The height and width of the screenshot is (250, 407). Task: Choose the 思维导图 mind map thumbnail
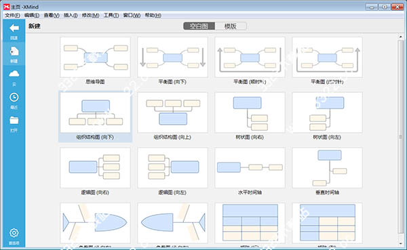[95, 57]
